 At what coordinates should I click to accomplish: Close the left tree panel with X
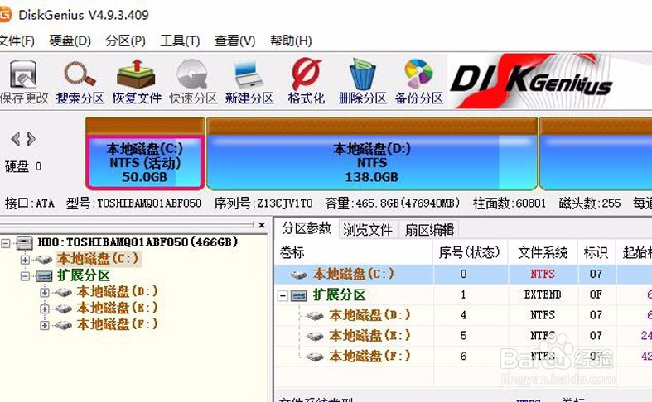click(x=262, y=225)
